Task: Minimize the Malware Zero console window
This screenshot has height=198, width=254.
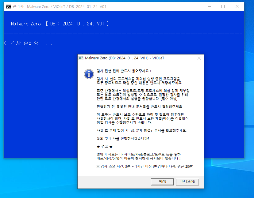Action: pyautogui.click(x=209, y=6)
